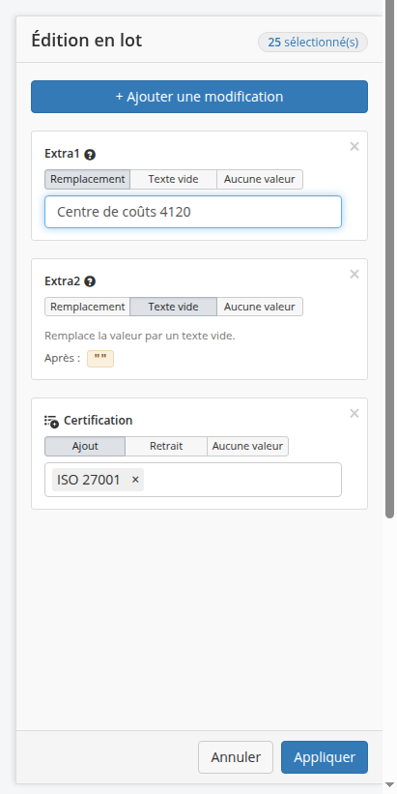Click the Annuler button
Image resolution: width=397 pixels, height=794 pixels.
tap(236, 757)
